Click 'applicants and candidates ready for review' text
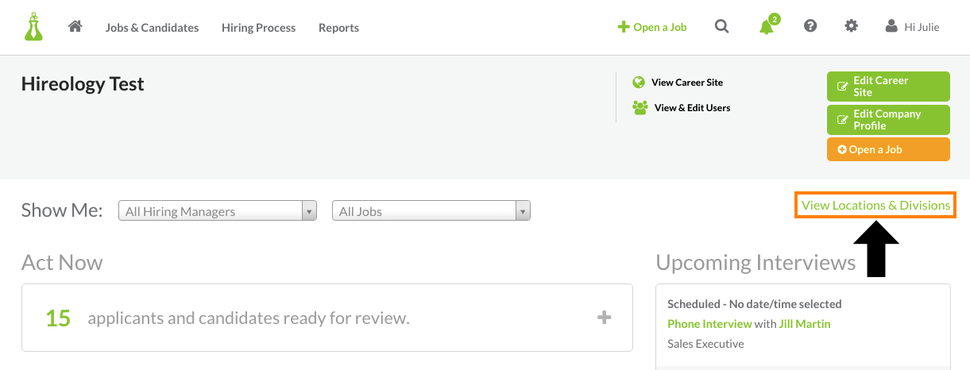Screen dimensions: 970x370 tap(249, 318)
